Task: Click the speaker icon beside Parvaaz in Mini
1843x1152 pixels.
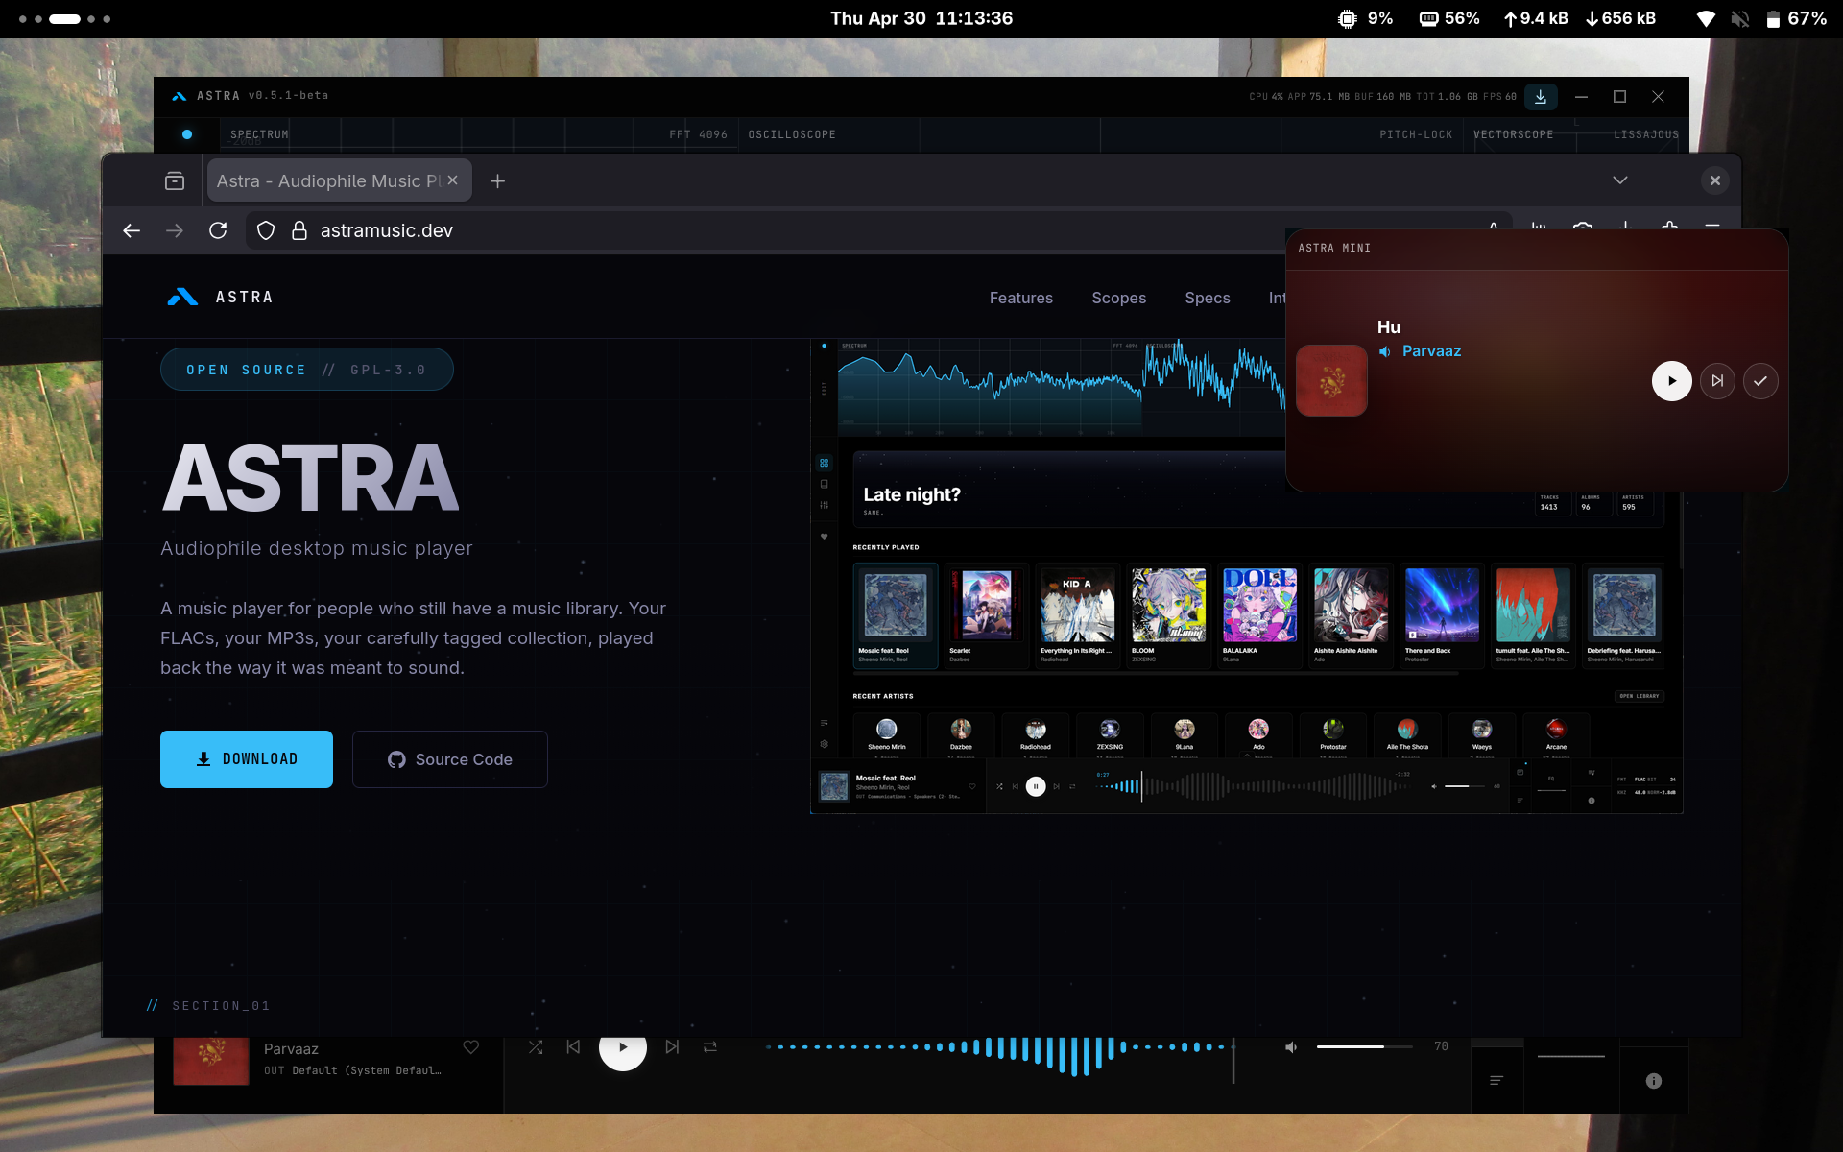Action: tap(1385, 351)
